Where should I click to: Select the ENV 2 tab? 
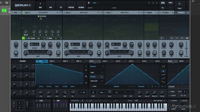coord(52,61)
